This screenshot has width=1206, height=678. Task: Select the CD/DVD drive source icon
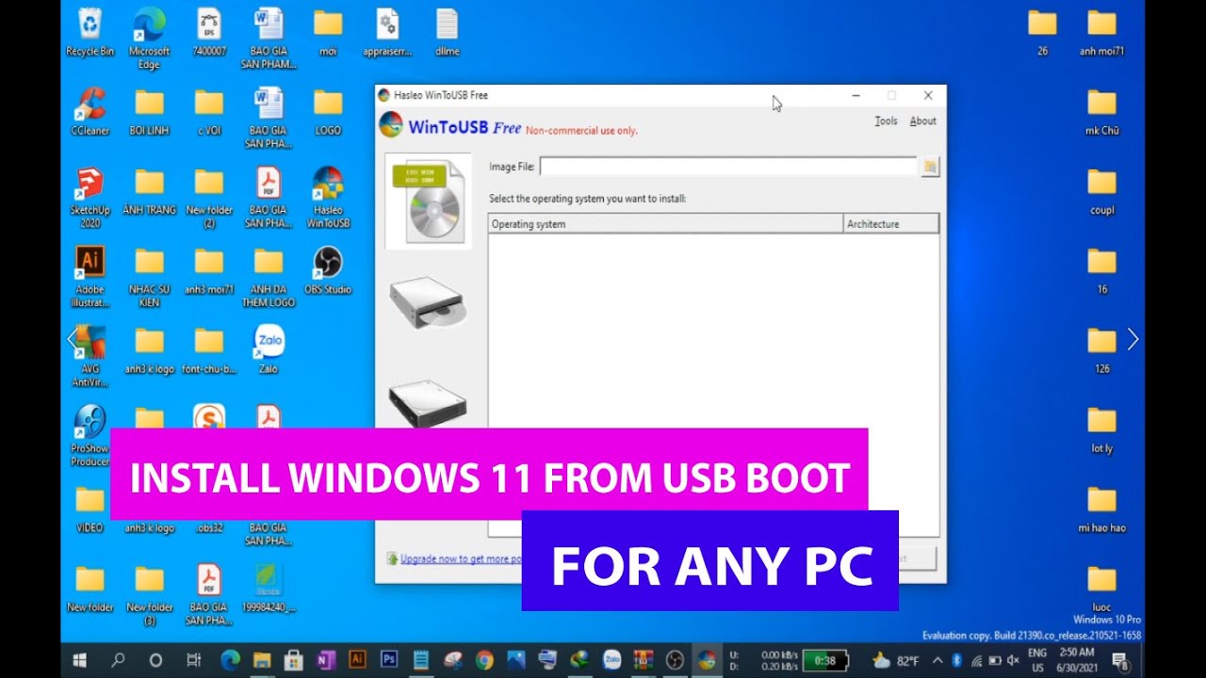click(428, 302)
